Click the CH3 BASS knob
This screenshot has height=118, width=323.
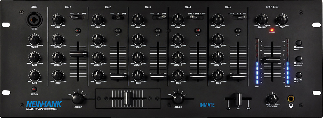138,76
